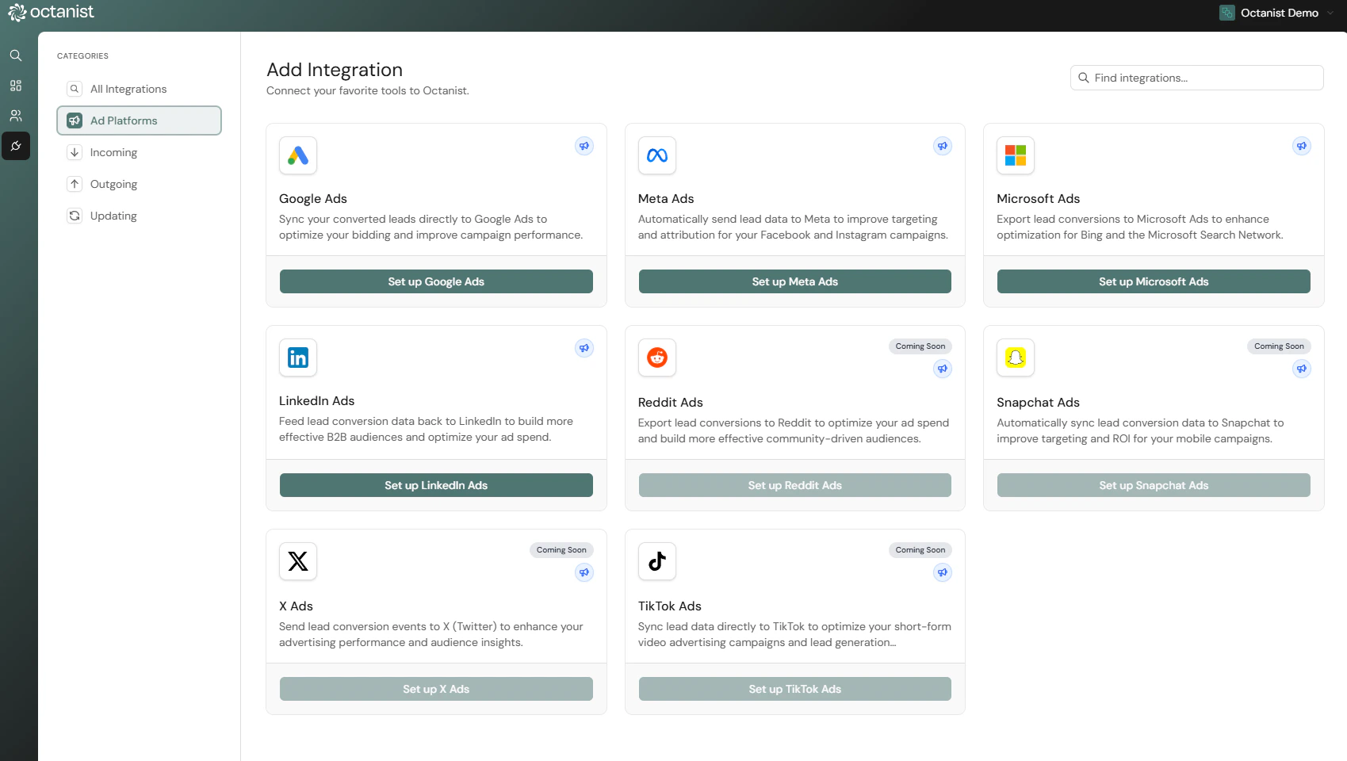Click the Coming Soon badge on Snapchat Ads
Viewport: 1347px width, 761px height.
[1279, 346]
